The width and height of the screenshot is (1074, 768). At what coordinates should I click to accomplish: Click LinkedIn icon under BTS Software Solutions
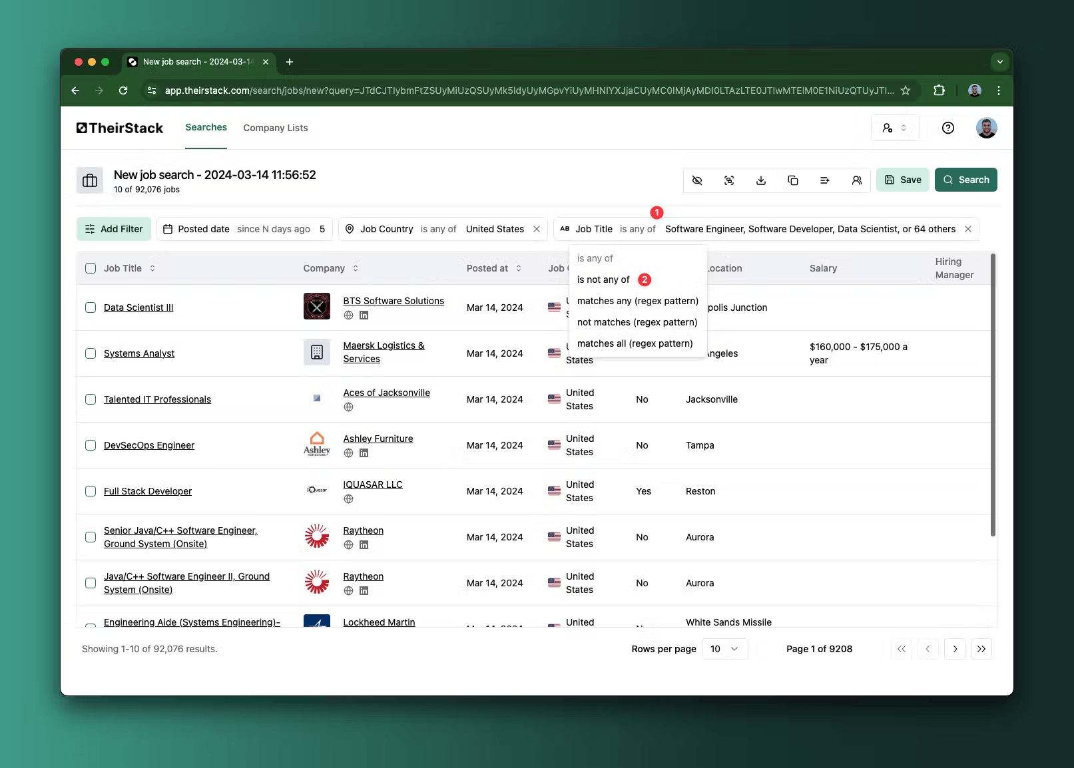pos(364,315)
